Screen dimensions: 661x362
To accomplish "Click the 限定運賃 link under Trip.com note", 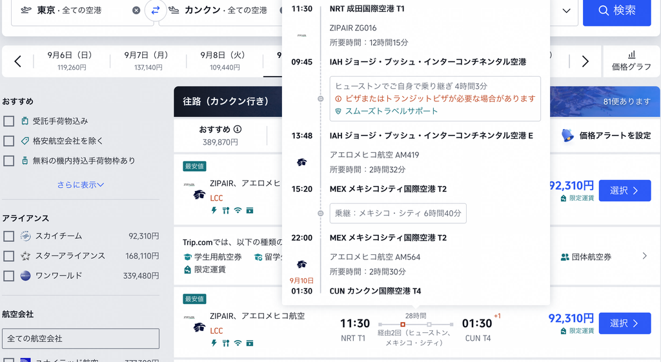I will tap(205, 270).
